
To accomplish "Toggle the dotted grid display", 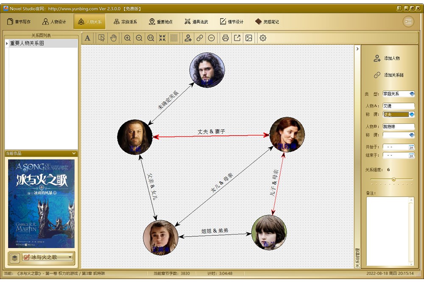I will coord(174,38).
